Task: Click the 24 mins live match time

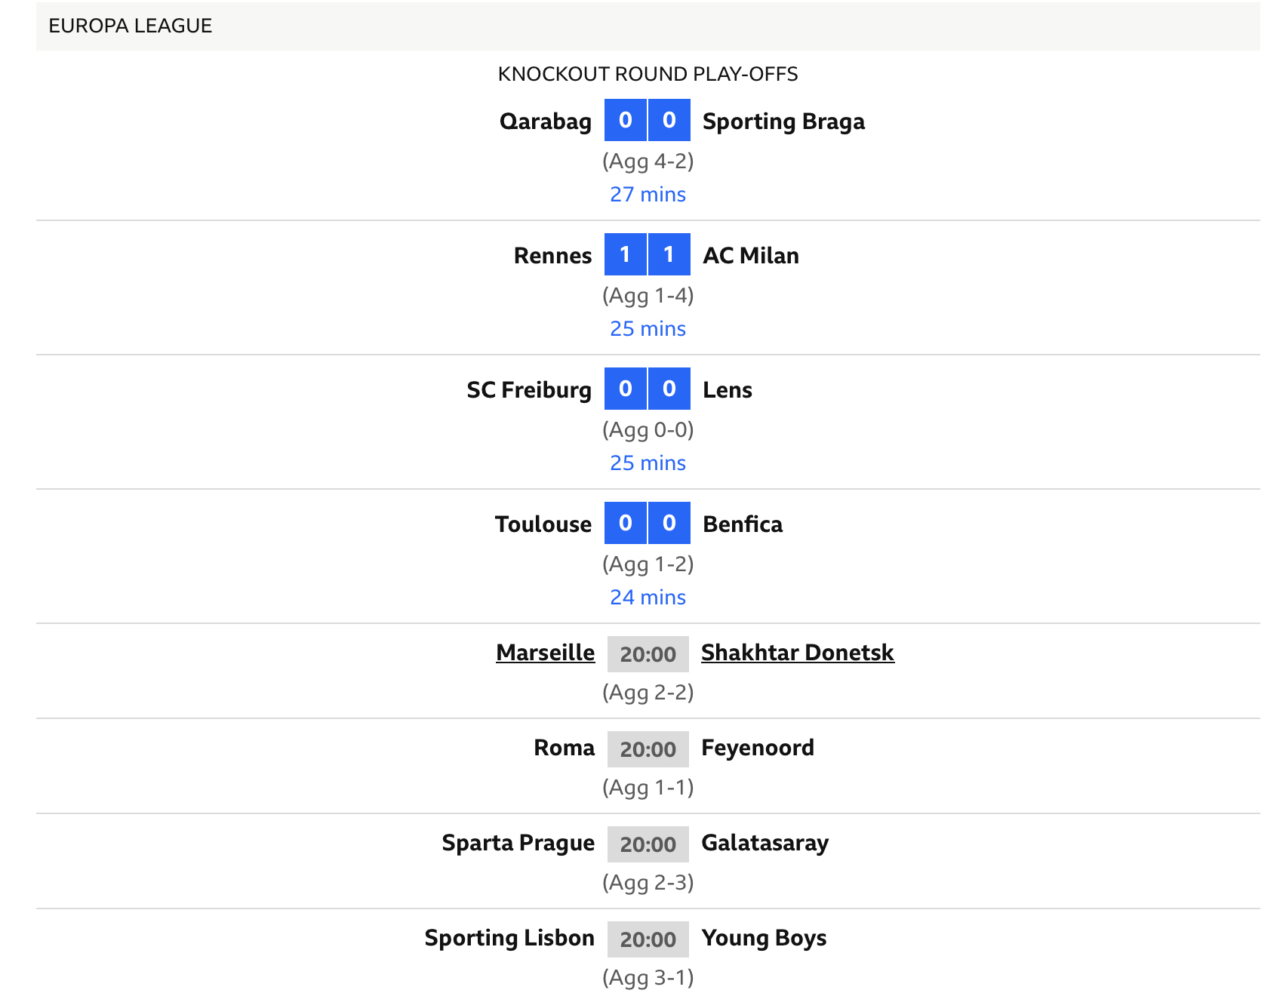Action: 648,598
